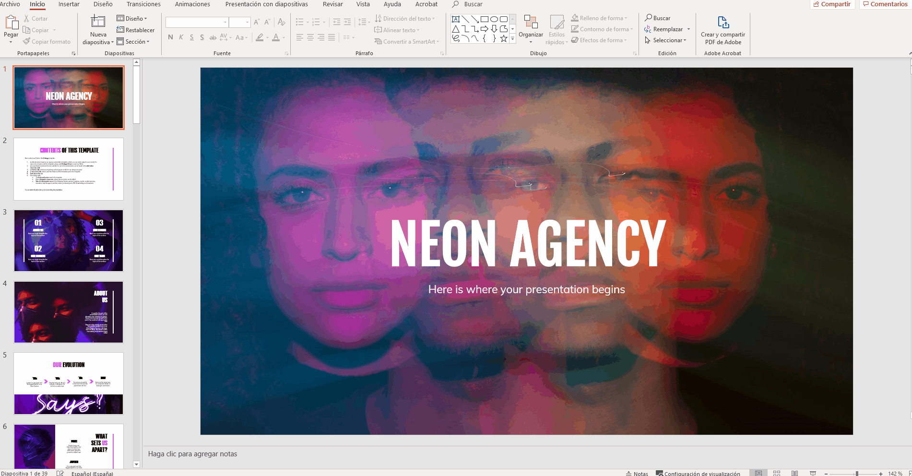Click the Nueva diapositiva icon
Image resolution: width=912 pixels, height=476 pixels.
pos(98,21)
